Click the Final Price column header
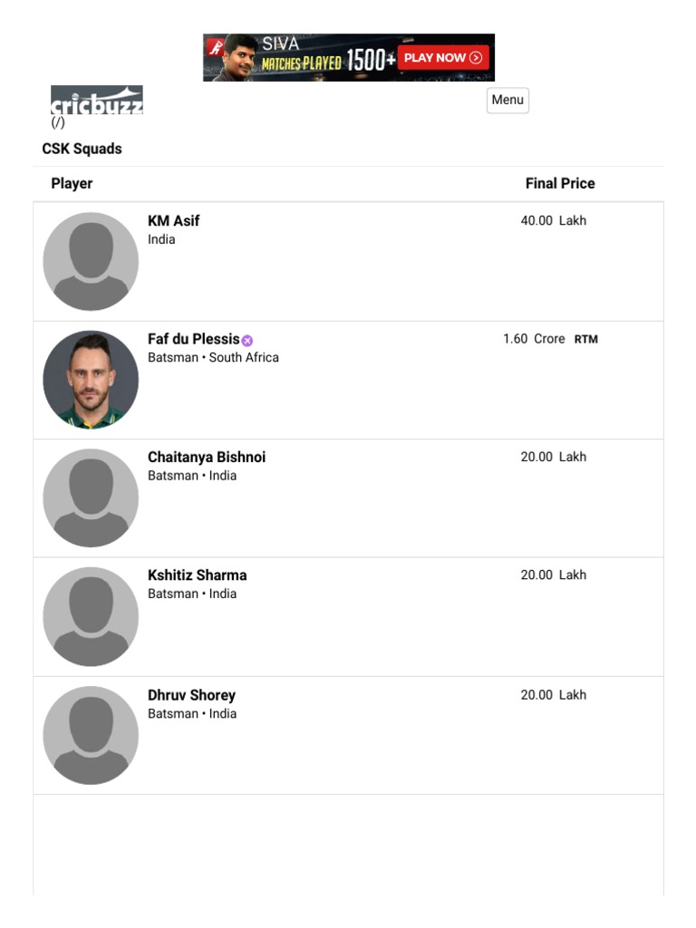The height and width of the screenshot is (928, 696). point(560,183)
